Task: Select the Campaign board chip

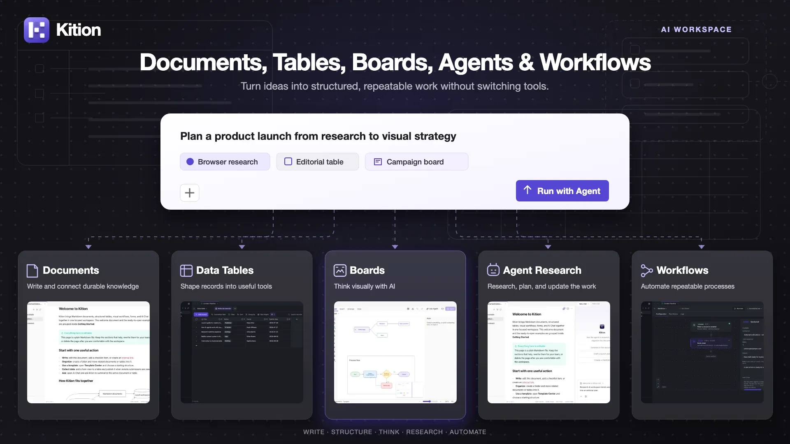Action: click(x=416, y=162)
